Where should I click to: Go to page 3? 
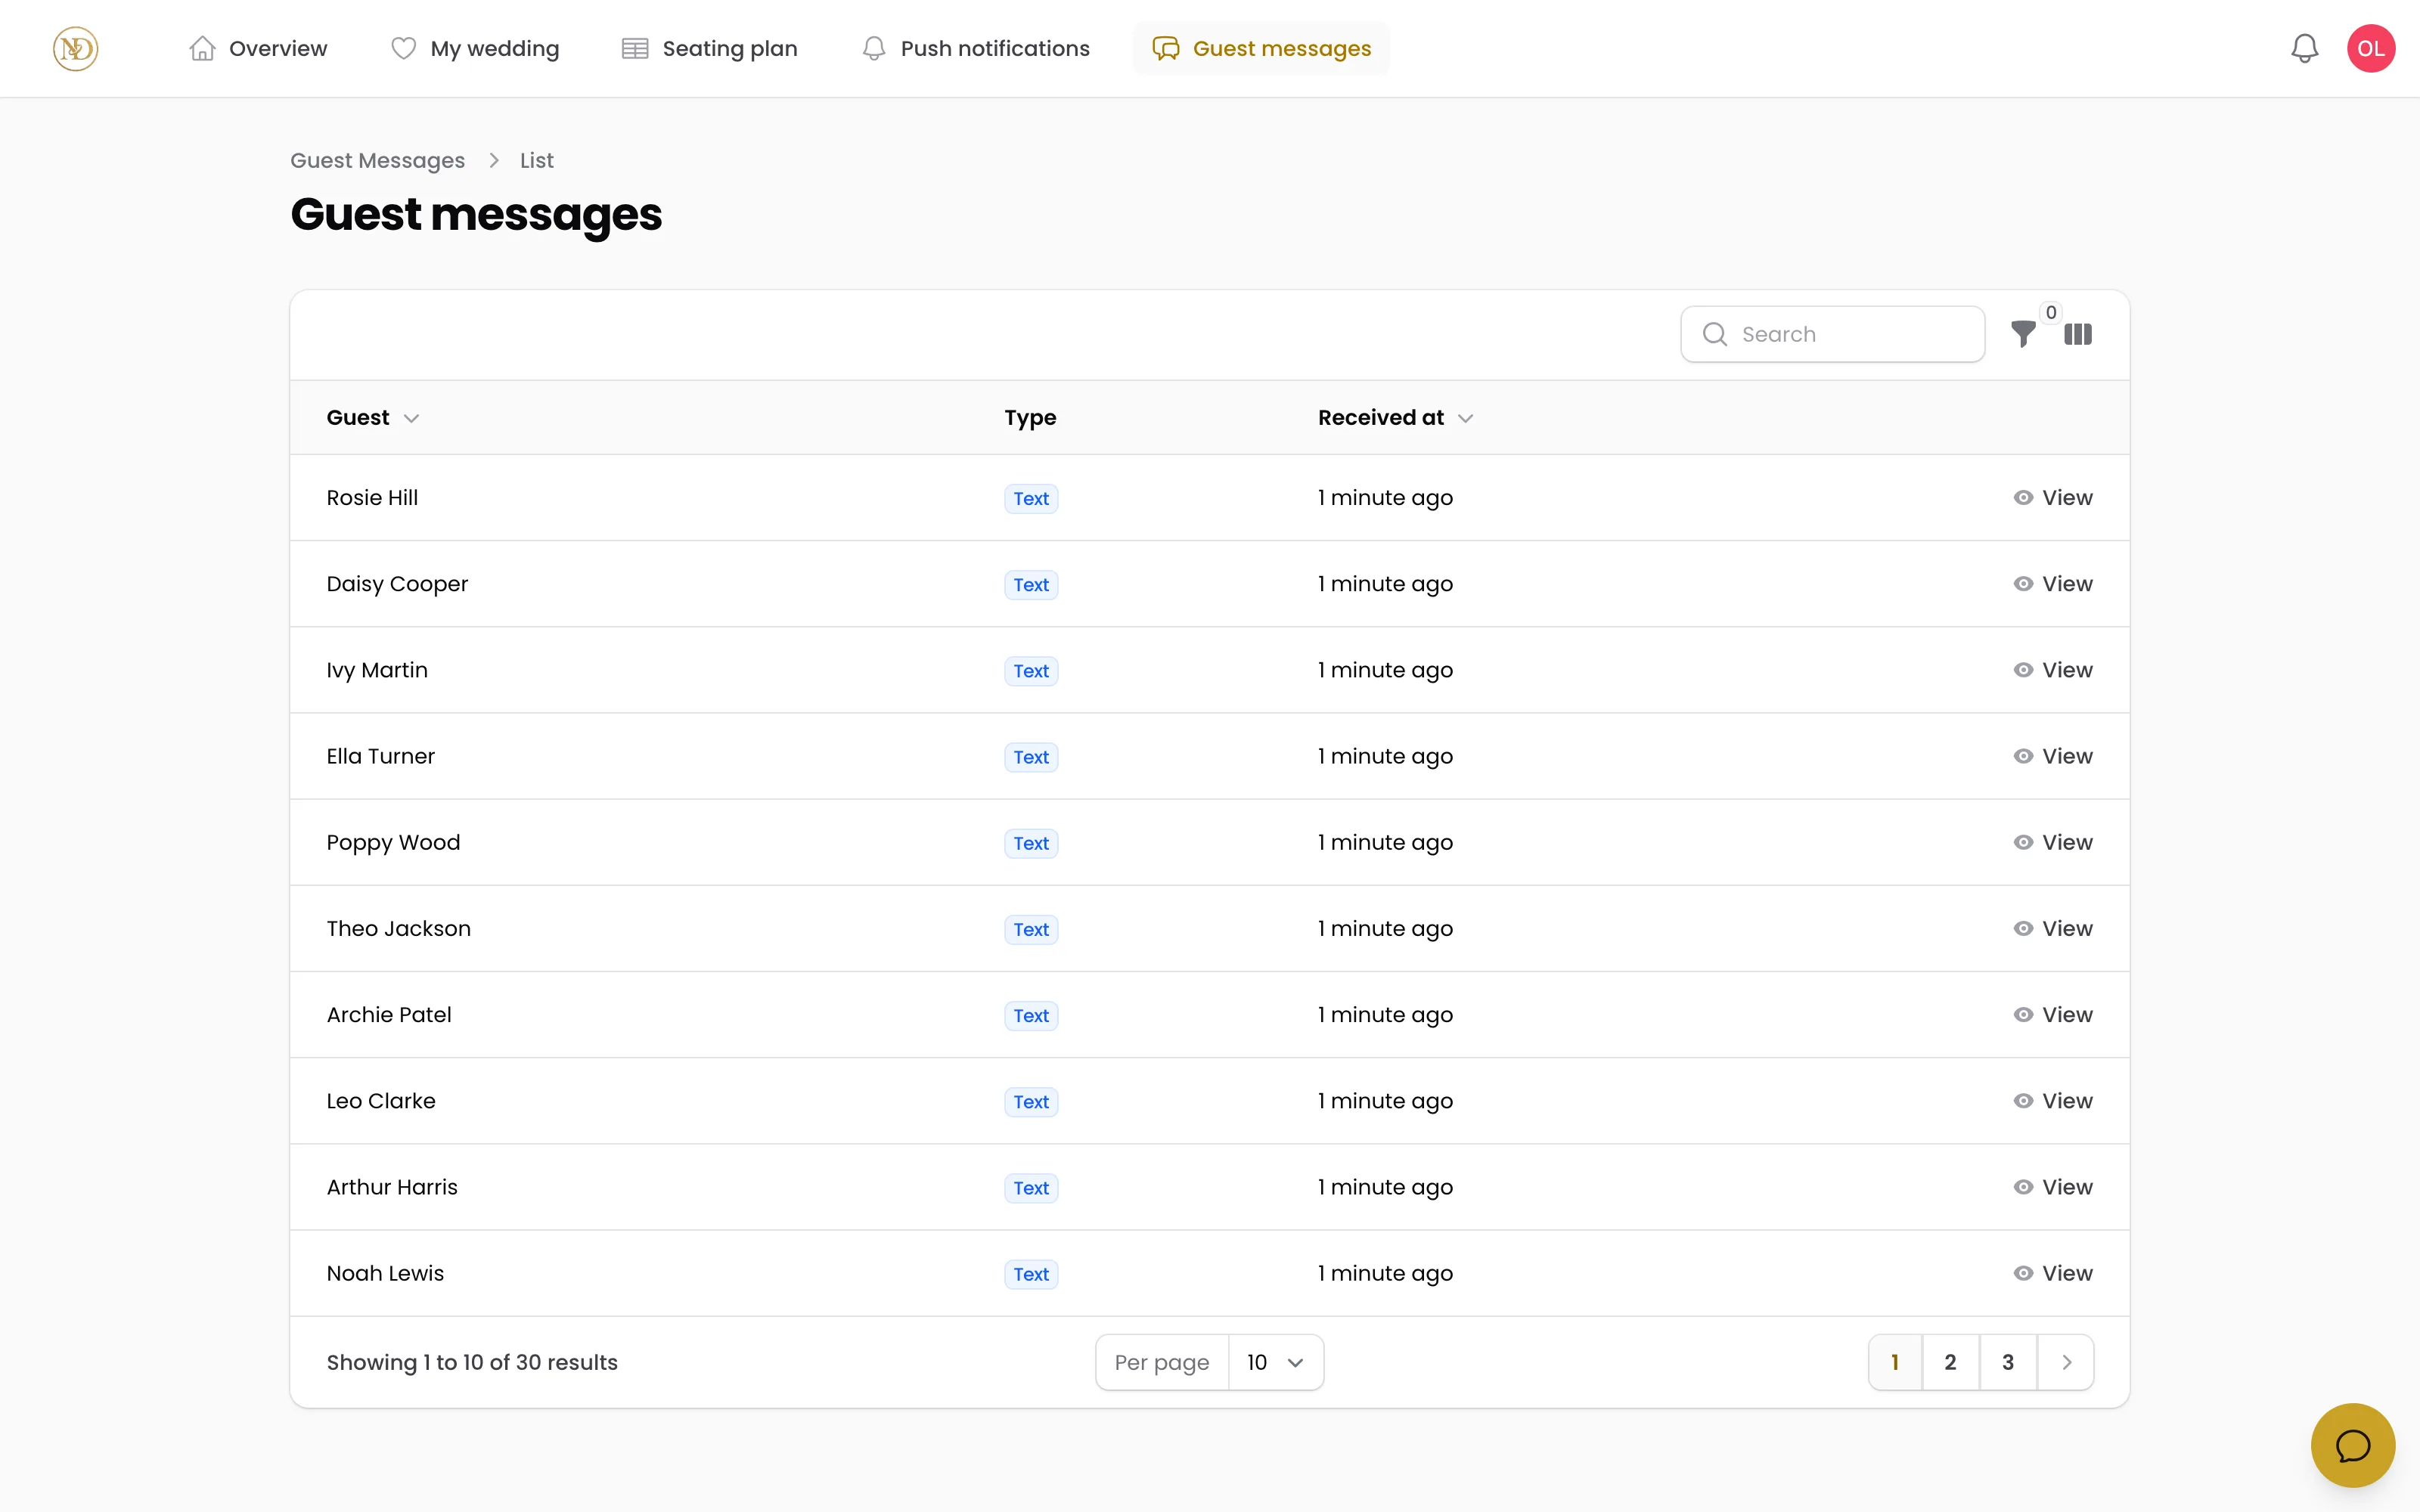click(x=2008, y=1362)
